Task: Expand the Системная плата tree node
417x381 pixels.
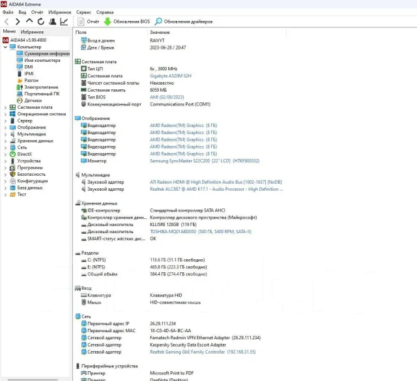Action: click(5, 107)
